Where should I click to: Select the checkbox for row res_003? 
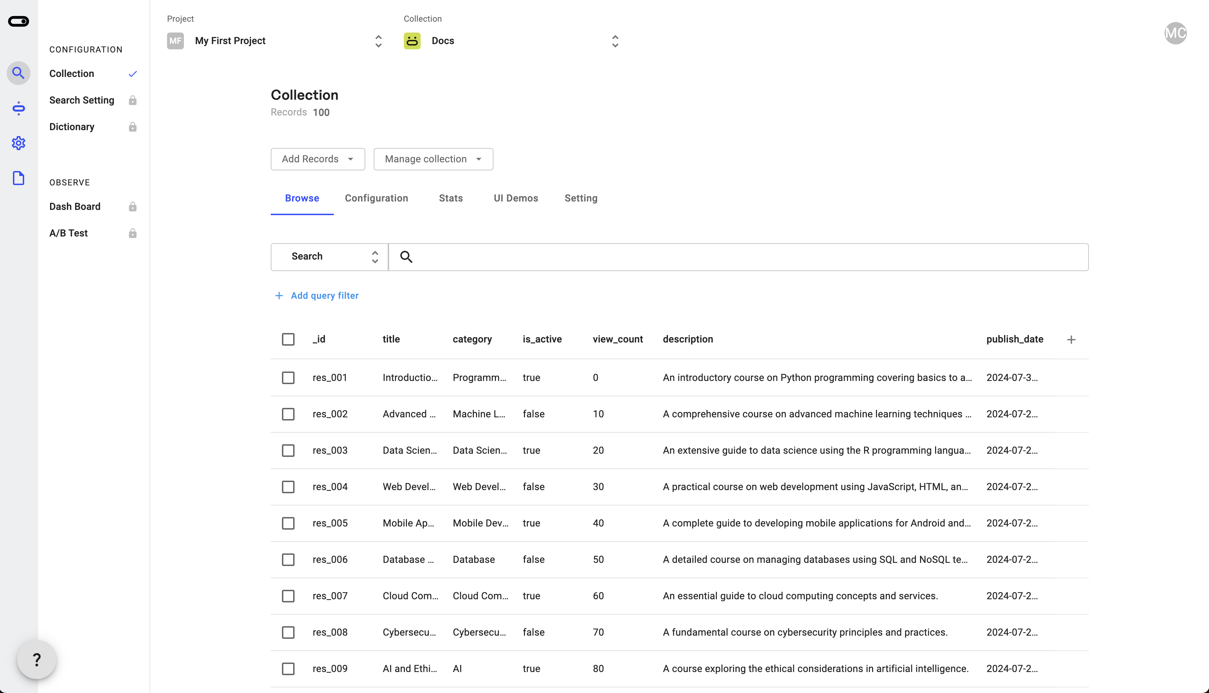click(x=288, y=451)
